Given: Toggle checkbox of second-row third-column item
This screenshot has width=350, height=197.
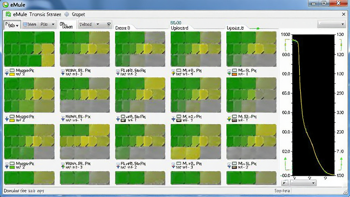Looking at the screenshot, I should (x=123, y=117).
